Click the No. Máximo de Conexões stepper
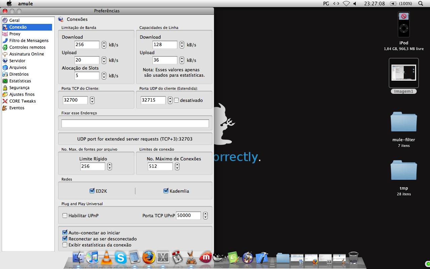 [x=177, y=166]
